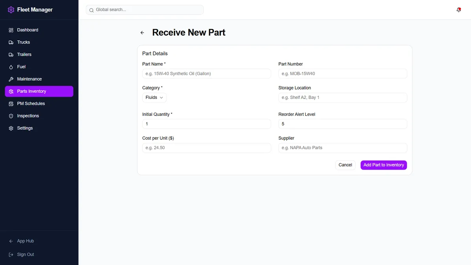Viewport: 471px width, 265px height.
Task: Click the Receive New Part page heading
Action: (x=189, y=33)
